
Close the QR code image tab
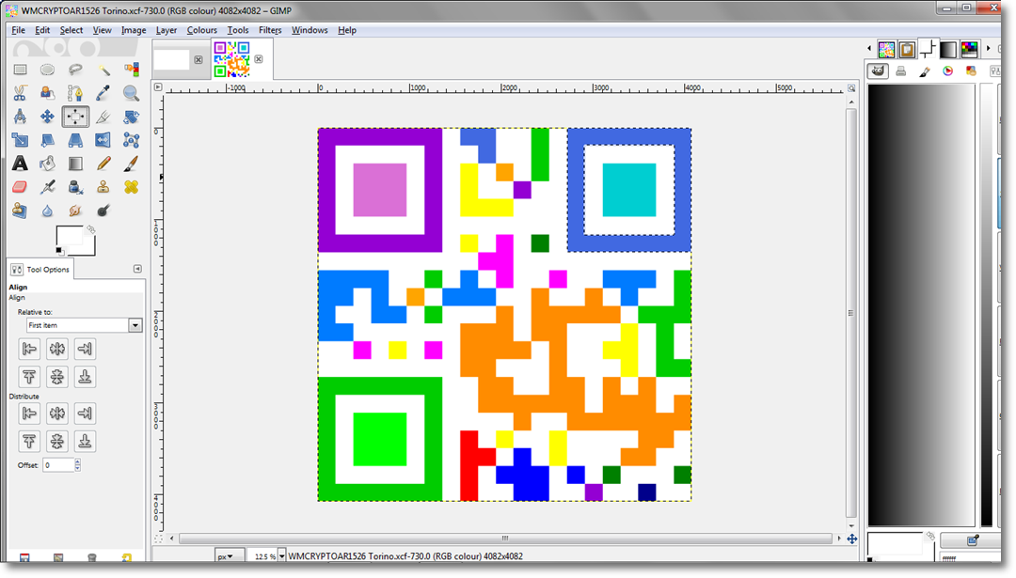(259, 59)
